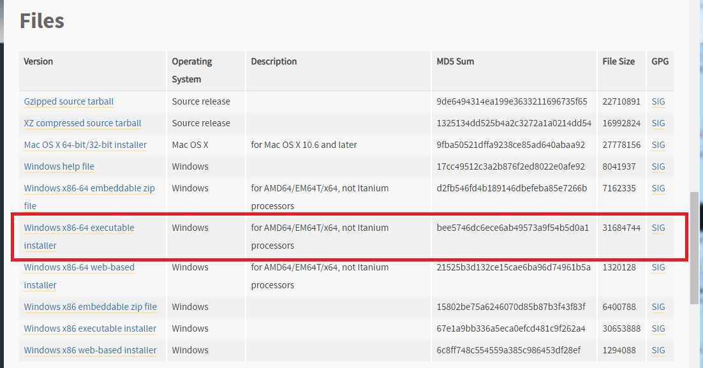The height and width of the screenshot is (368, 703).
Task: Open the Windows x86 web-based installer link
Action: coord(90,350)
